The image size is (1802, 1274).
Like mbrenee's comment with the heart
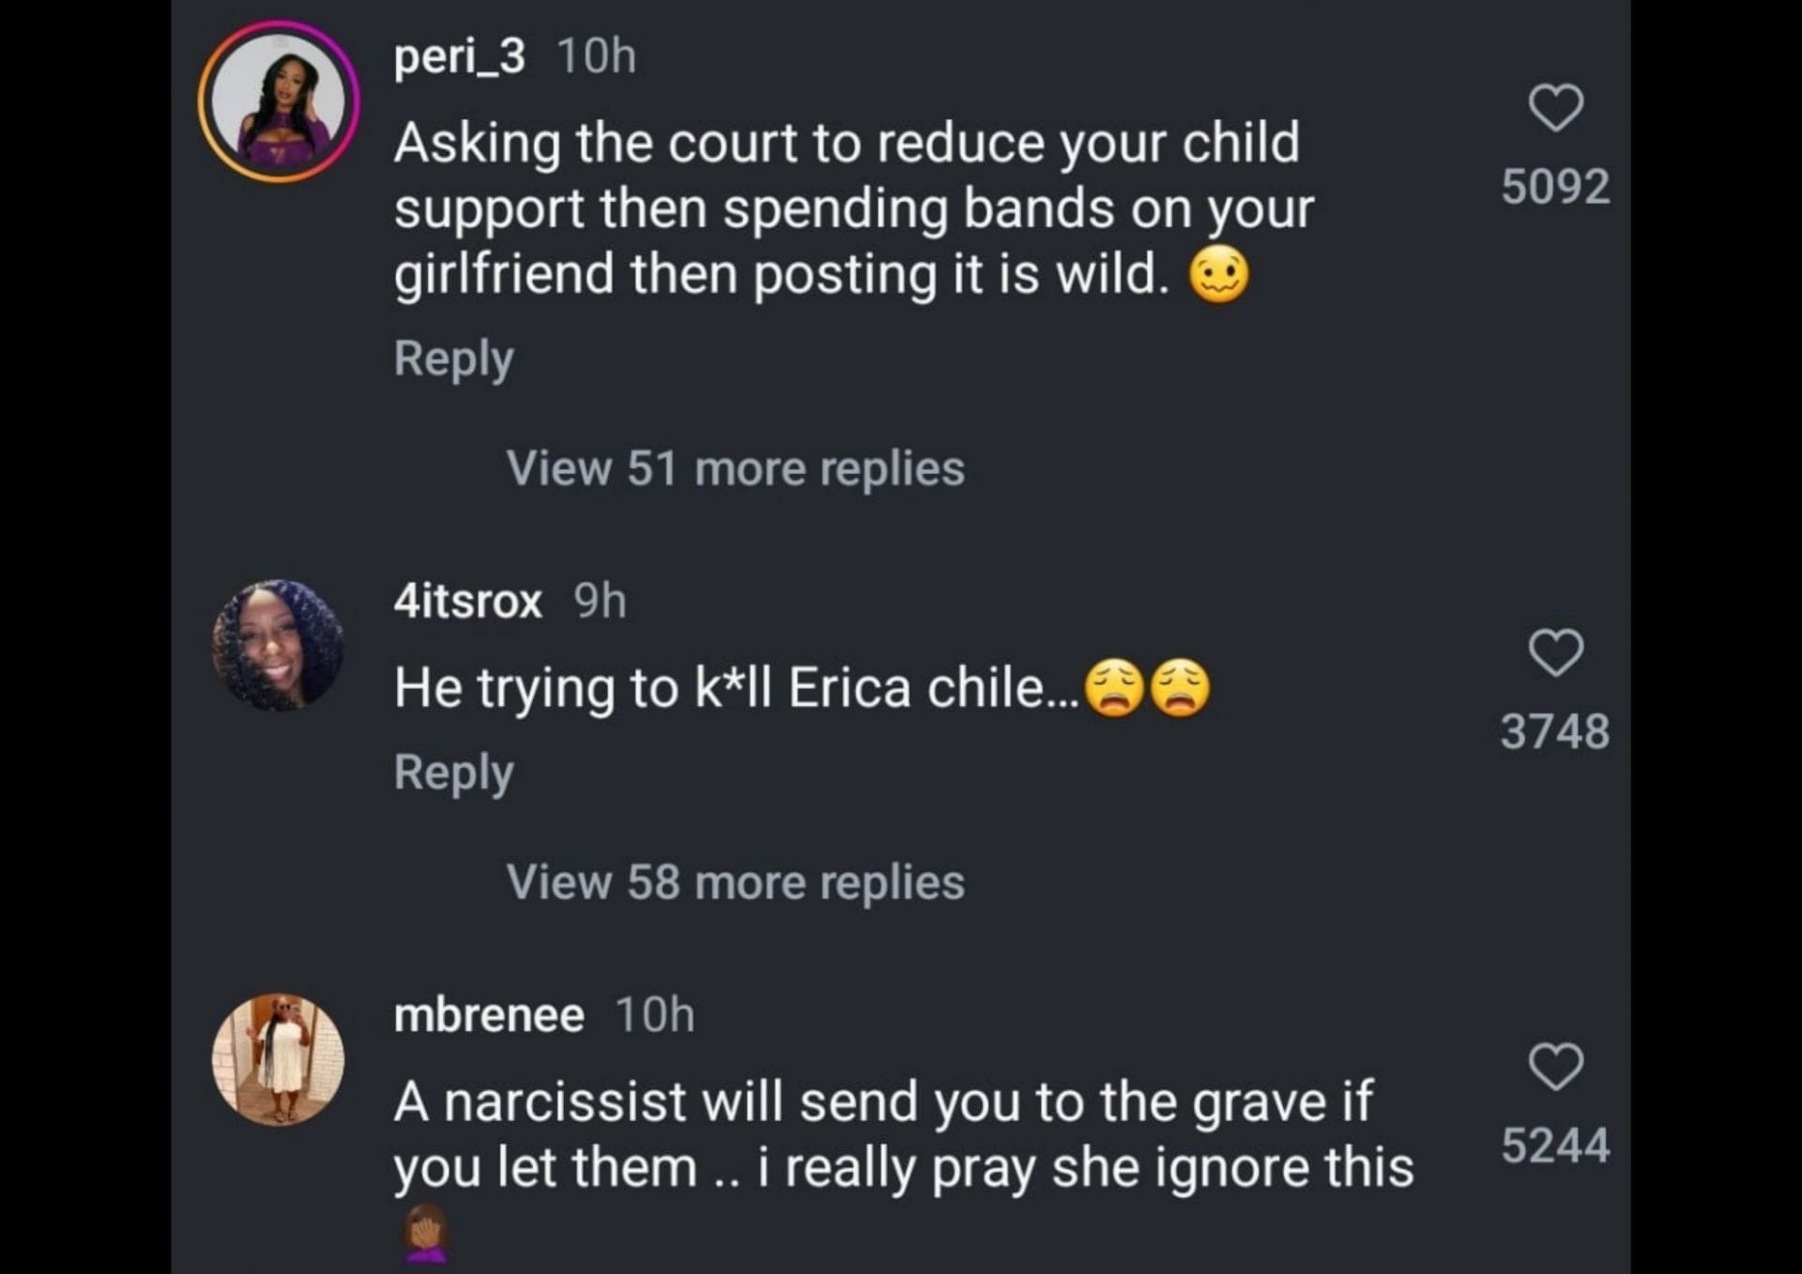click(x=1556, y=1067)
